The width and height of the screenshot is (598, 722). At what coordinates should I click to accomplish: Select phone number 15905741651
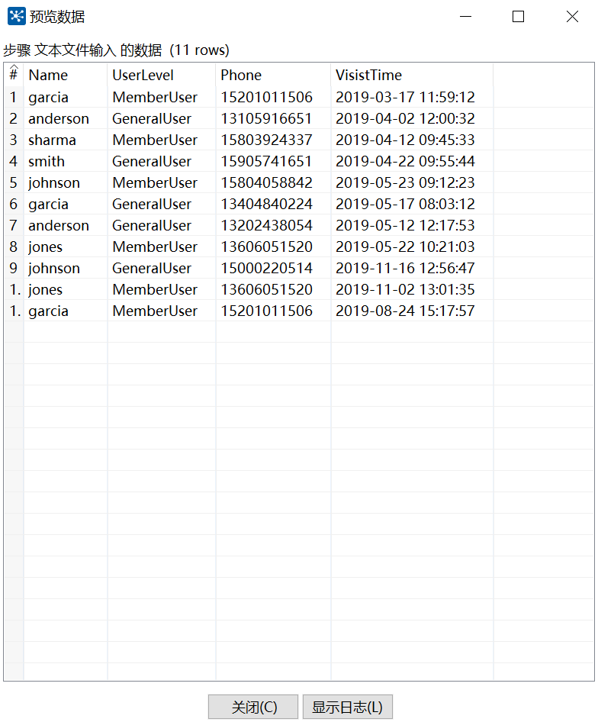pyautogui.click(x=274, y=161)
